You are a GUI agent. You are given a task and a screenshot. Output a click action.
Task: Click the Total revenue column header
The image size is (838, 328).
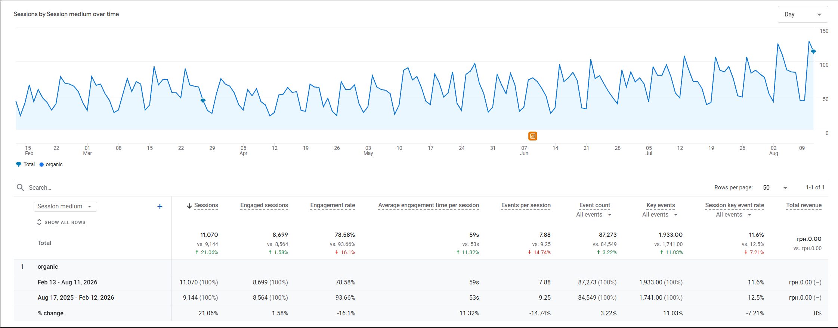(x=804, y=205)
